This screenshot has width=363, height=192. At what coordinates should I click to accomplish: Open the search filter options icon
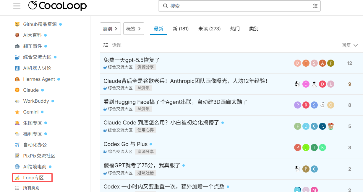click(315, 6)
